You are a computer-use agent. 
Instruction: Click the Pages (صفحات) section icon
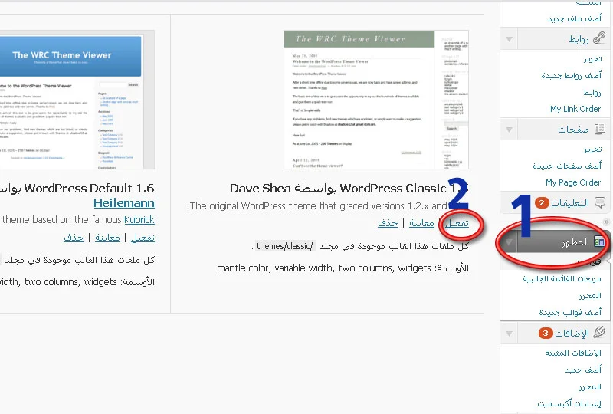(599, 128)
